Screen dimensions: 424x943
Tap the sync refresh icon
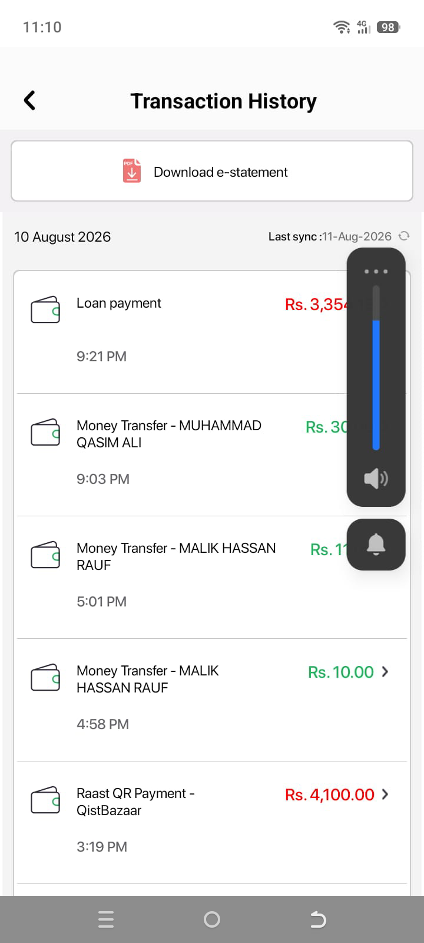point(404,236)
